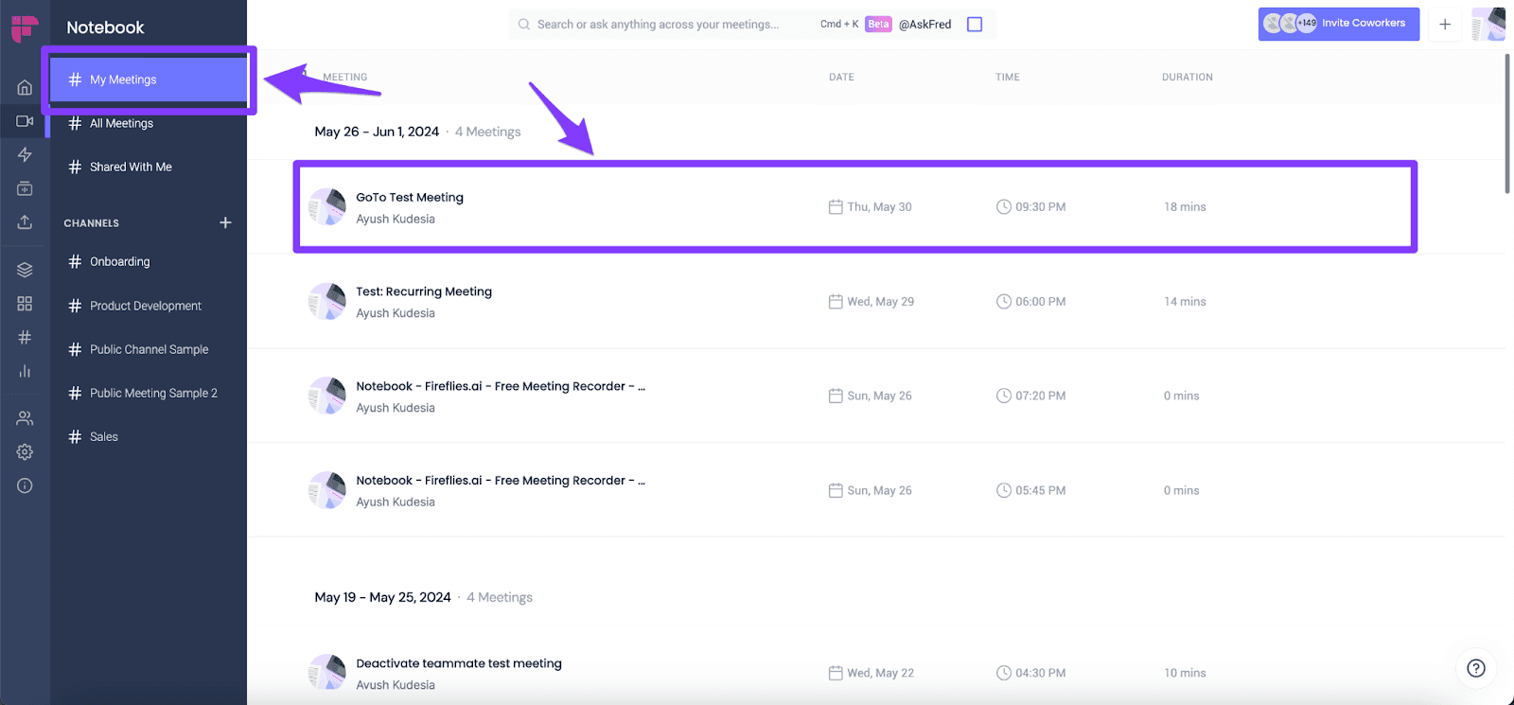Click the team members people icon
Screen dimensions: 1514x705
[x=25, y=418]
